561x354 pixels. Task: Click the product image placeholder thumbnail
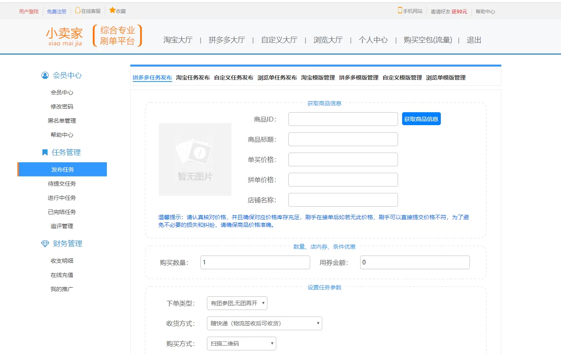[195, 159]
